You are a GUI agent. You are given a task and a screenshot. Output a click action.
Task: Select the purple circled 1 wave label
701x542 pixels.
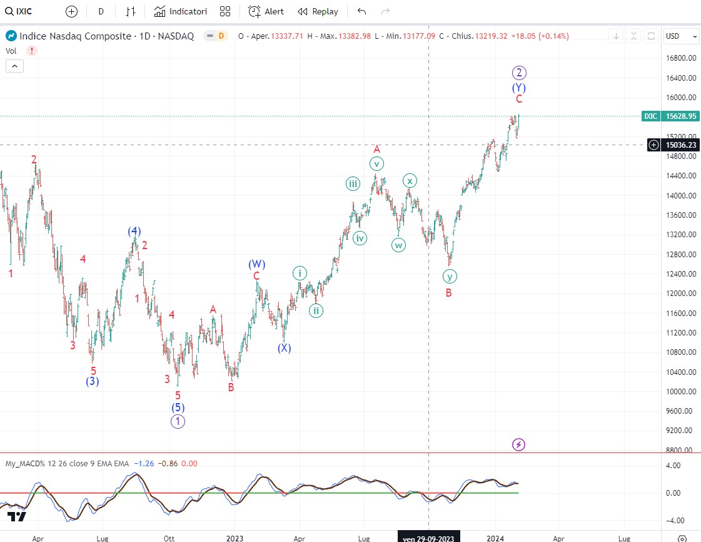pyautogui.click(x=178, y=421)
